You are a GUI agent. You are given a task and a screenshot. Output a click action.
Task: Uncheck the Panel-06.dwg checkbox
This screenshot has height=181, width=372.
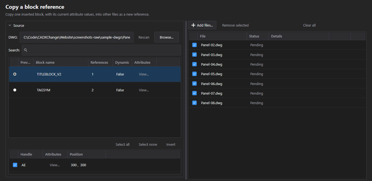(194, 84)
